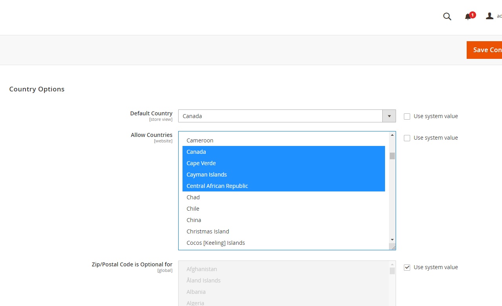Open the global admin search

pyautogui.click(x=447, y=16)
